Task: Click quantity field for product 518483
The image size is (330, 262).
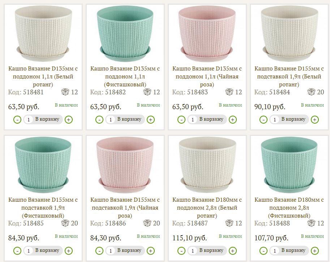Action: click(x=193, y=120)
